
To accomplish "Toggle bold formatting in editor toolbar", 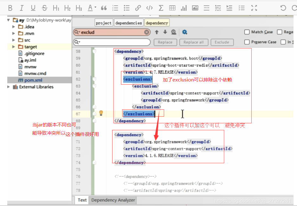I will (x=10, y=8).
